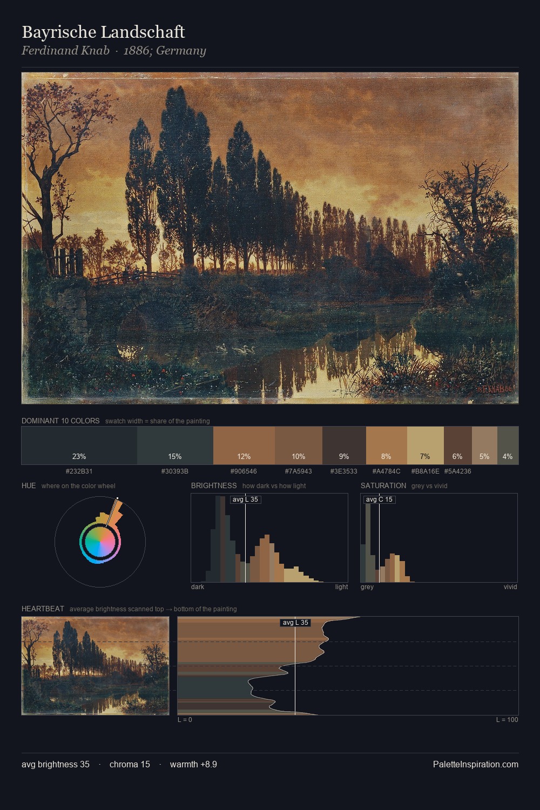Click the 'DOMINANT 10 COLORS' heading

pos(60,421)
